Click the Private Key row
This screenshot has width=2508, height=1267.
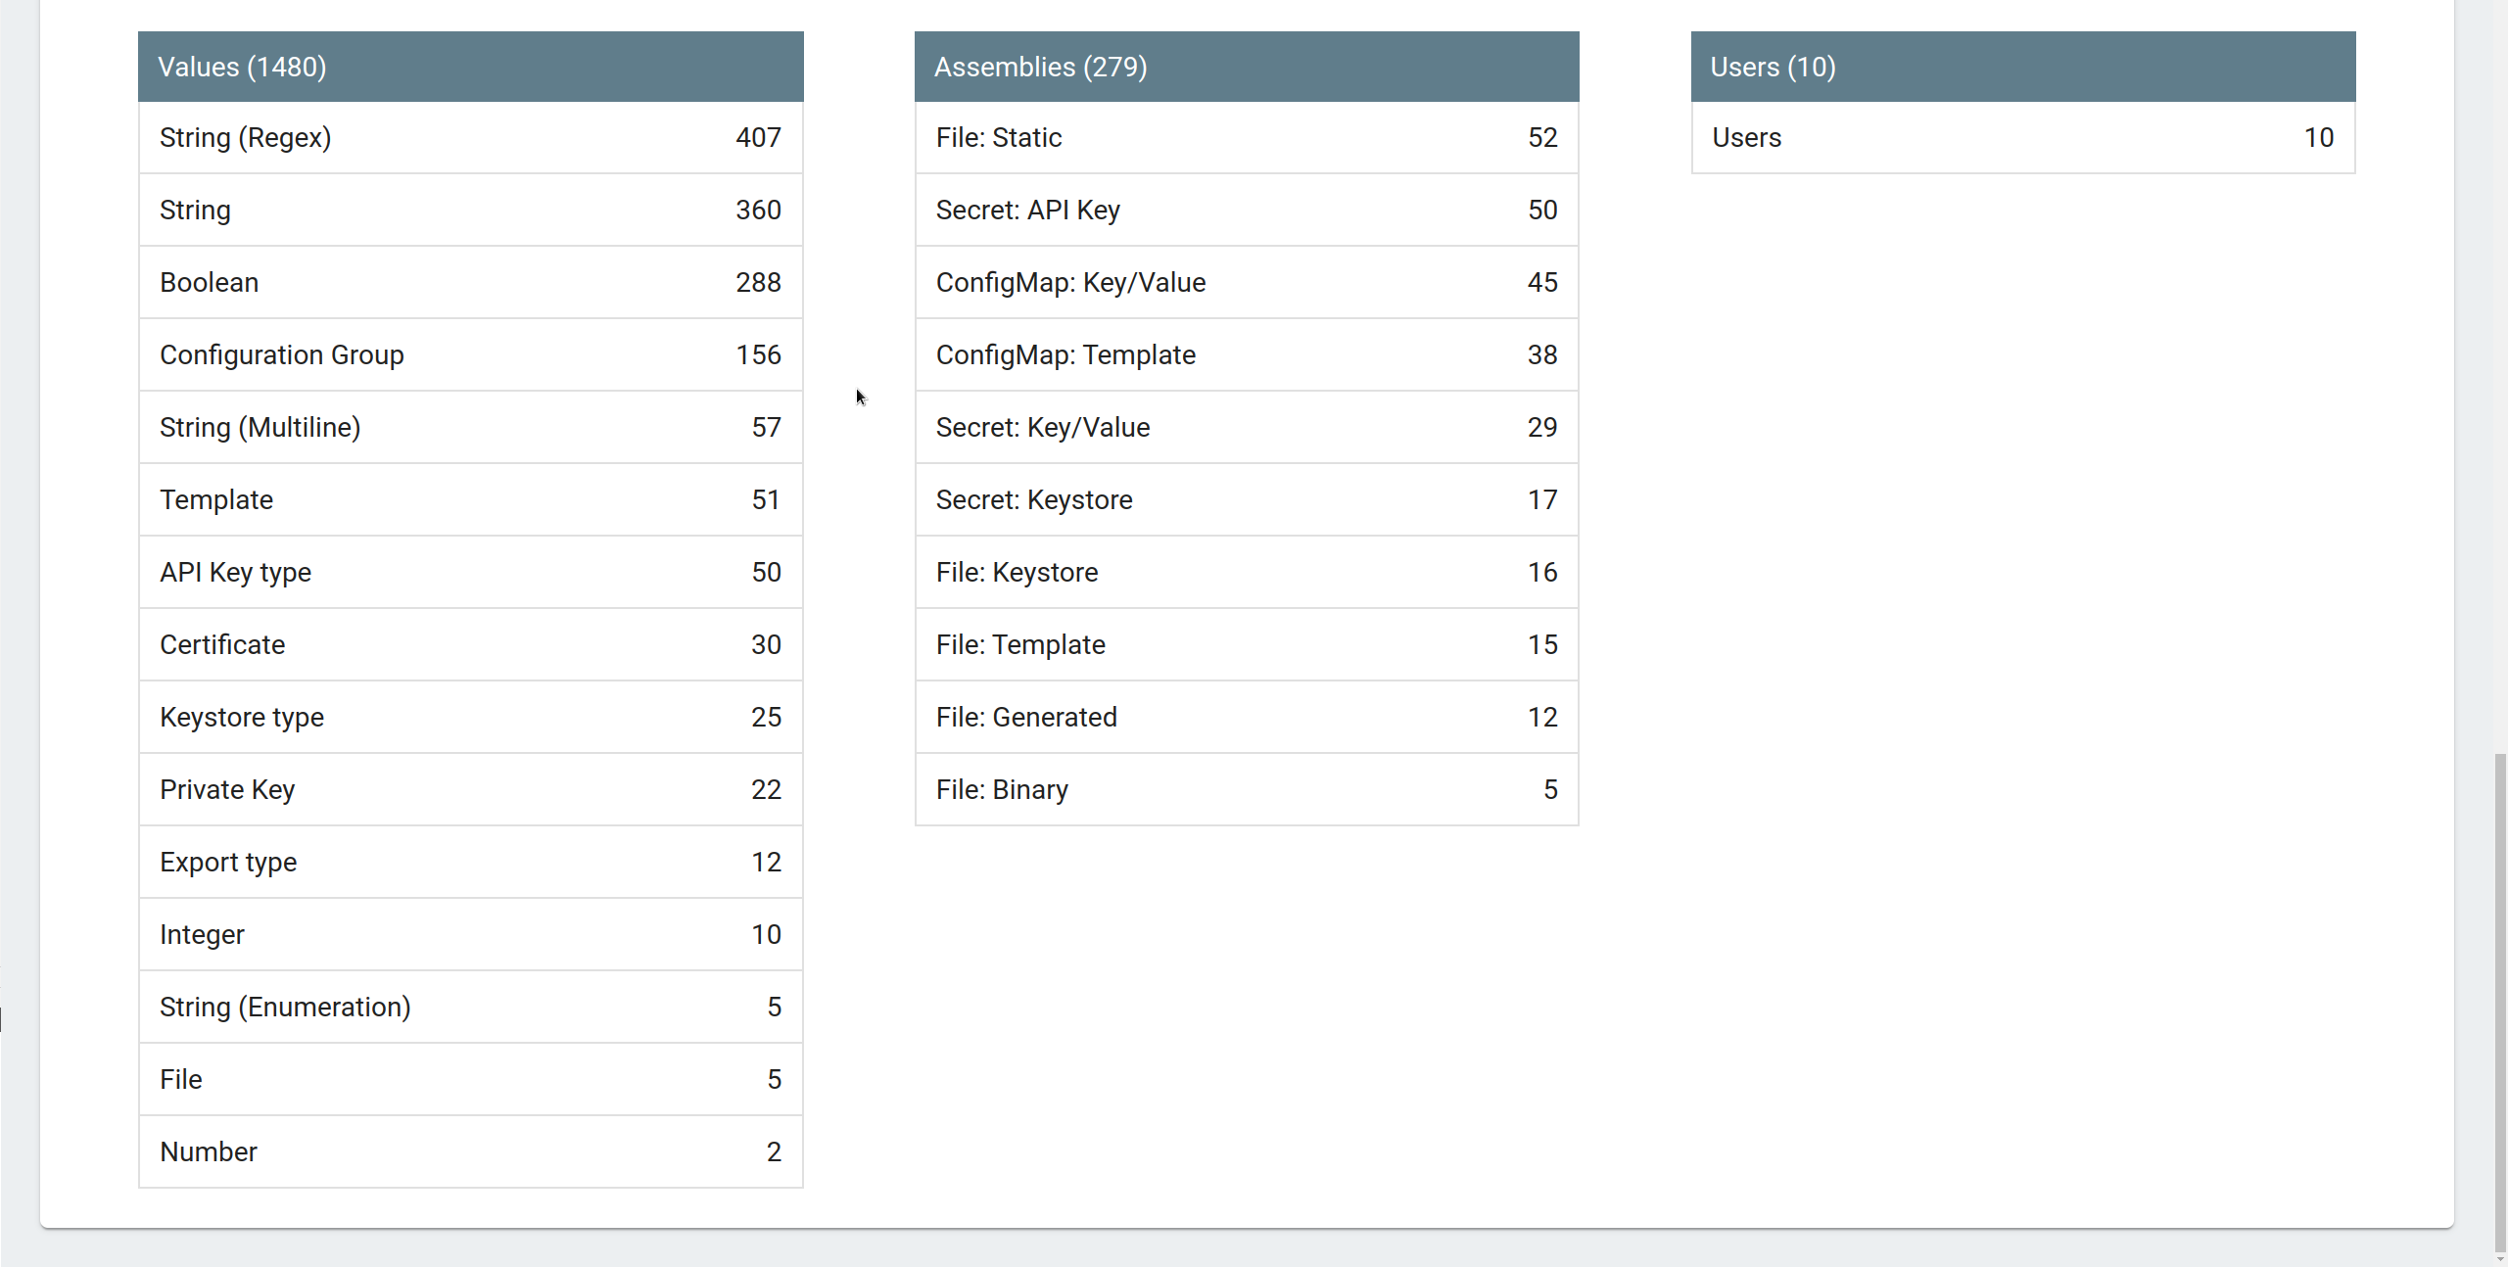470,790
